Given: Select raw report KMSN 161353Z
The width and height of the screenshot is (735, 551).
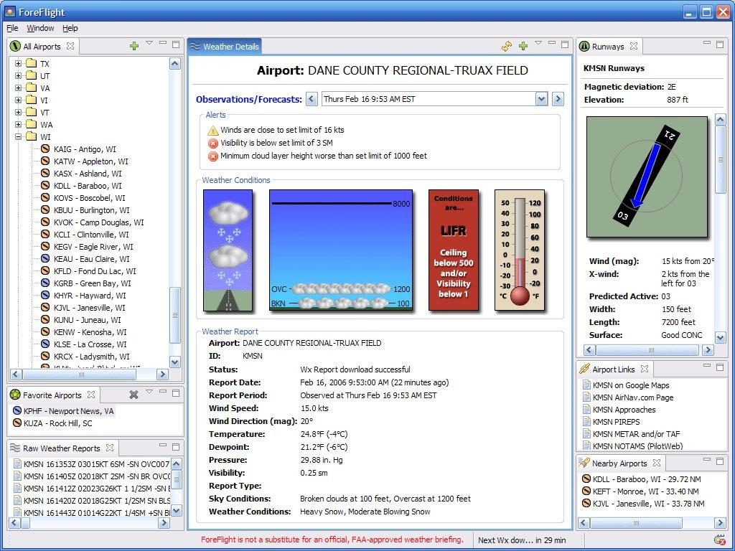Looking at the screenshot, I should [x=96, y=464].
